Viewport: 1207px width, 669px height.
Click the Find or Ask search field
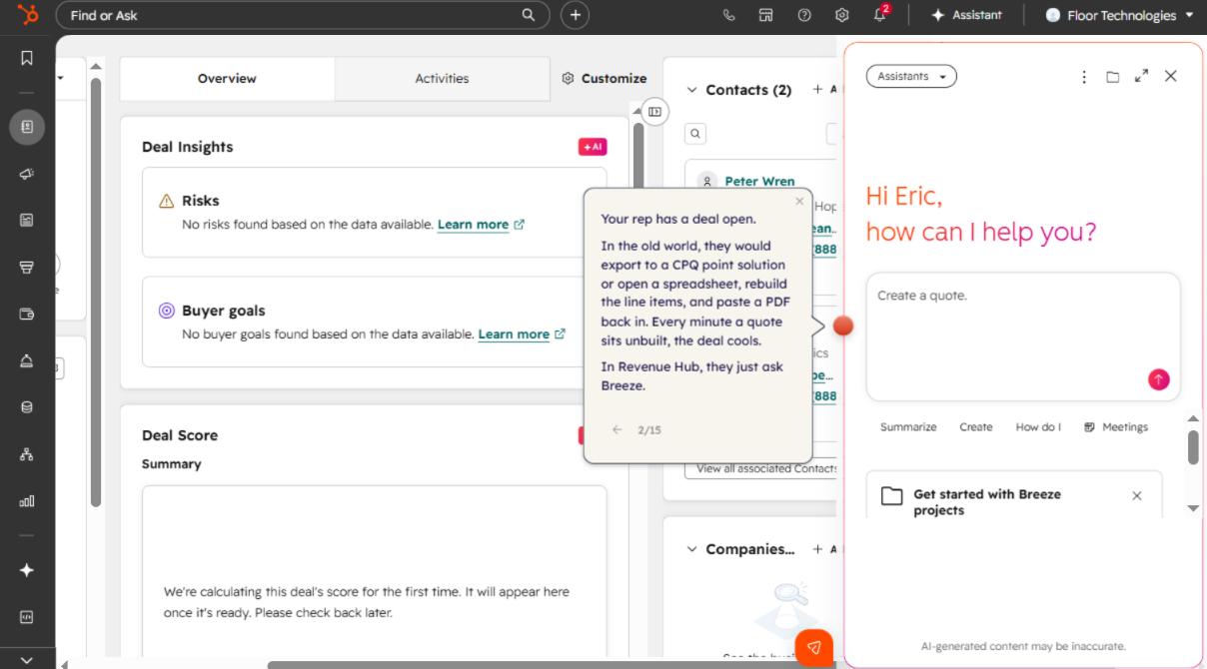click(303, 15)
